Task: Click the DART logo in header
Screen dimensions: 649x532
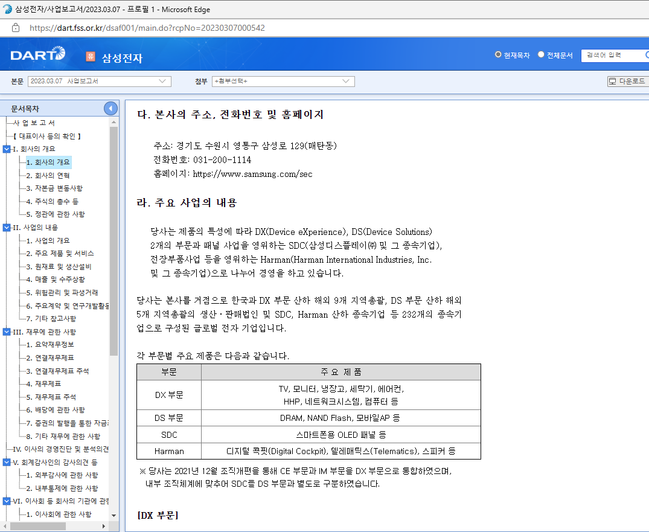Action: coord(37,54)
